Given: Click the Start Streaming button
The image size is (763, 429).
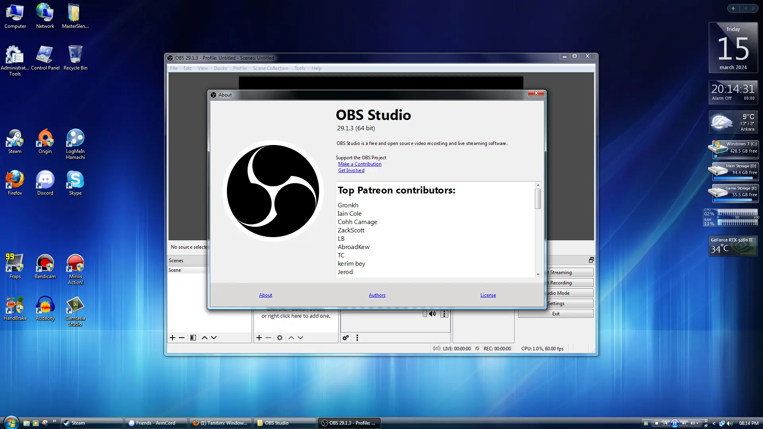Looking at the screenshot, I should point(569,272).
